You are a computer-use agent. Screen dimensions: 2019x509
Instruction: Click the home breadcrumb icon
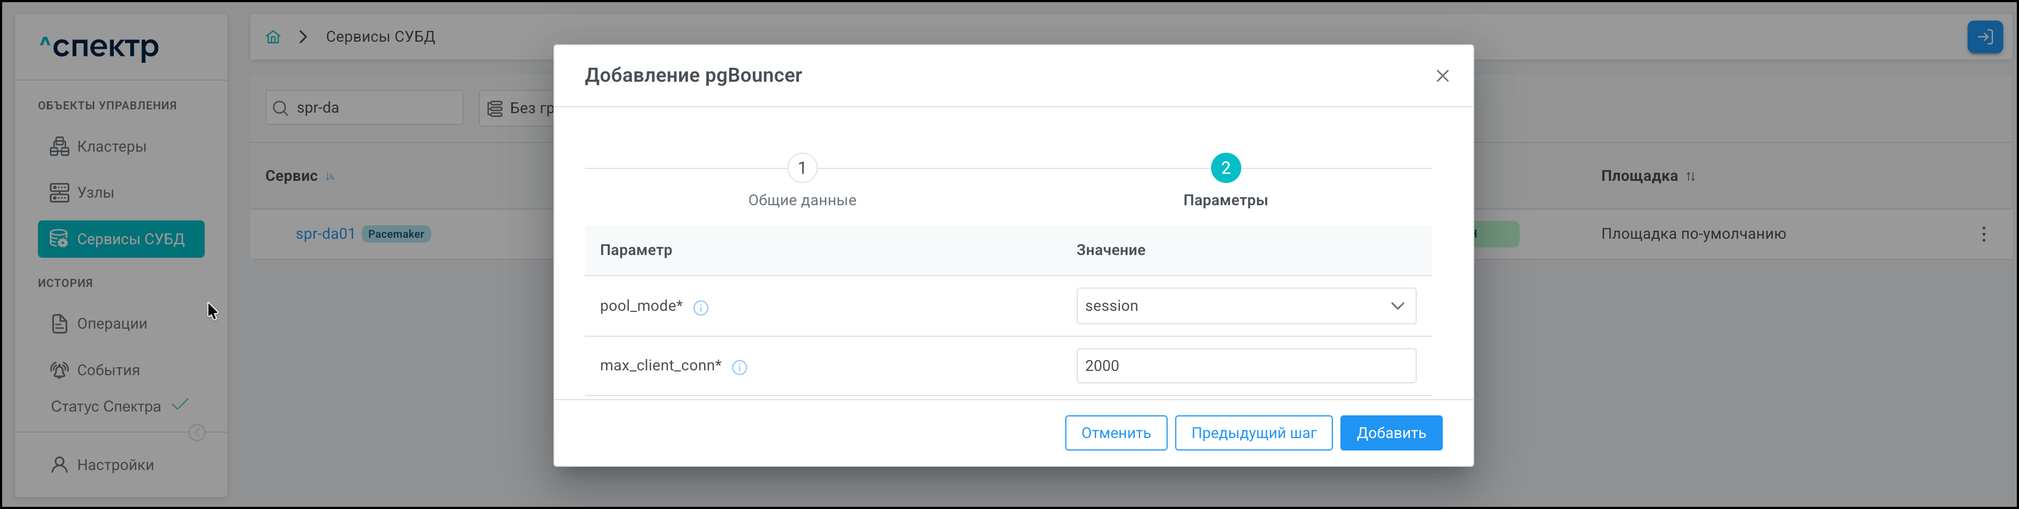pos(273,37)
